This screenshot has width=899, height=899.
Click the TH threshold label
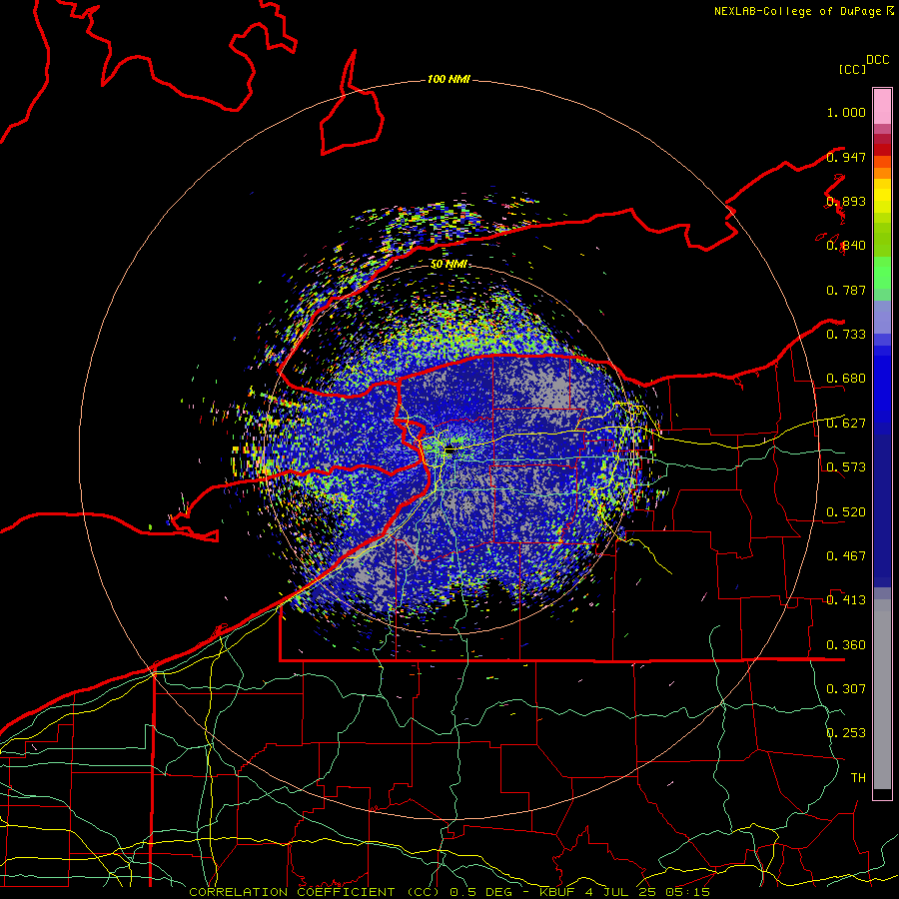(858, 777)
